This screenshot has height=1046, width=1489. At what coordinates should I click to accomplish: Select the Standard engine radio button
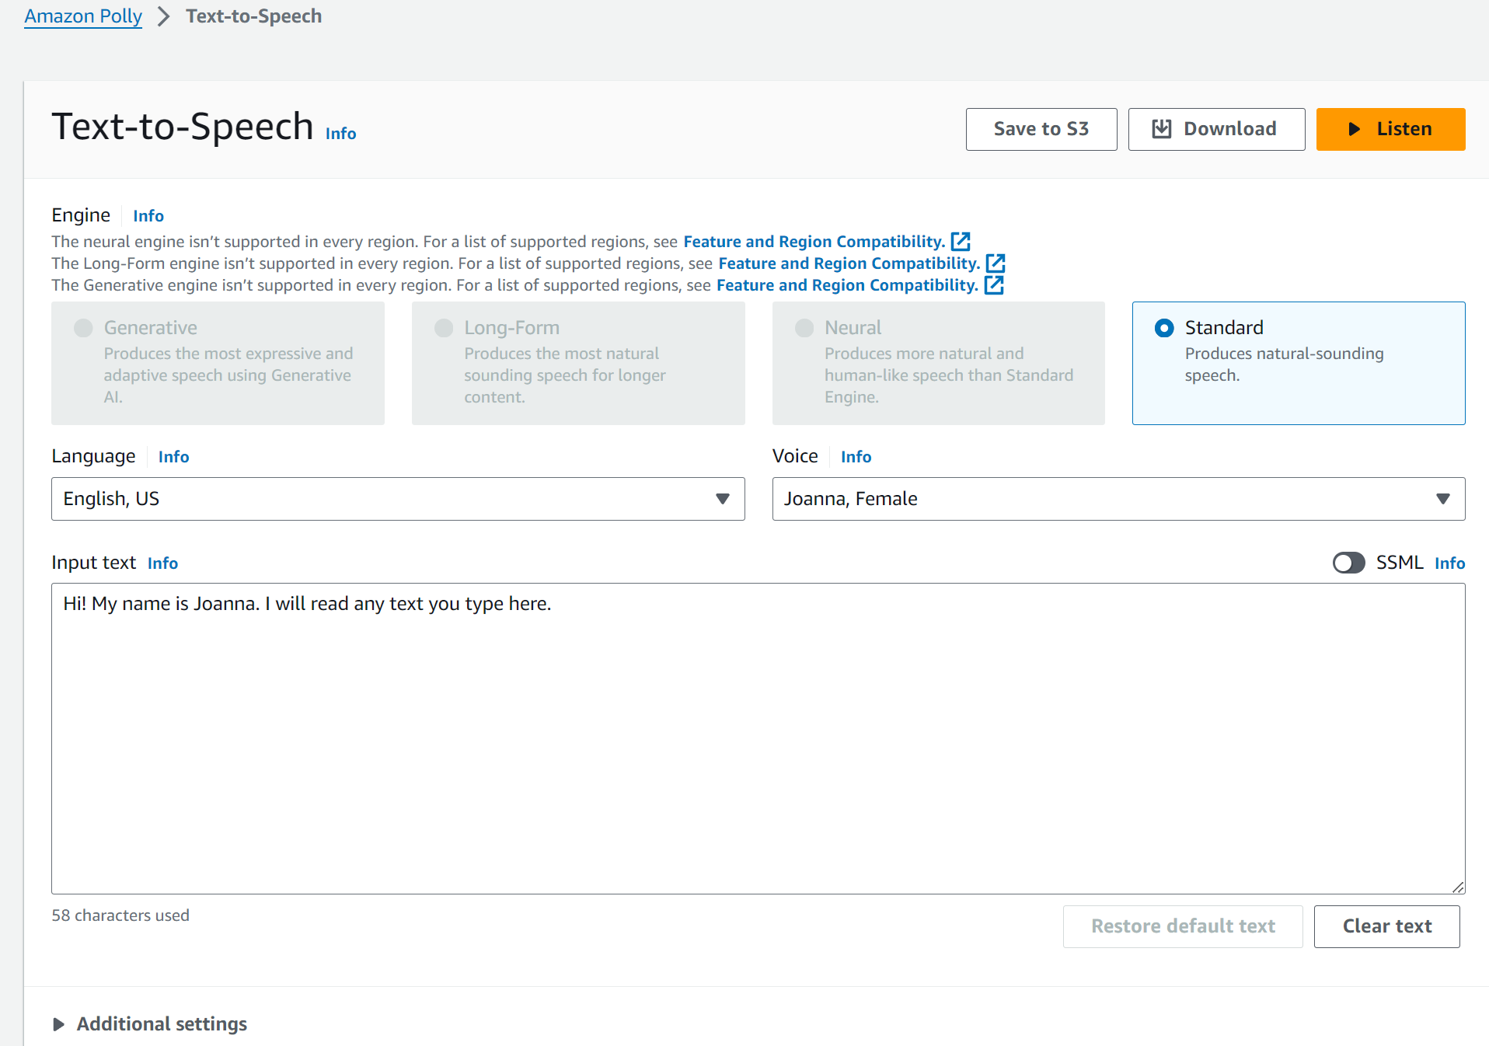(x=1163, y=328)
